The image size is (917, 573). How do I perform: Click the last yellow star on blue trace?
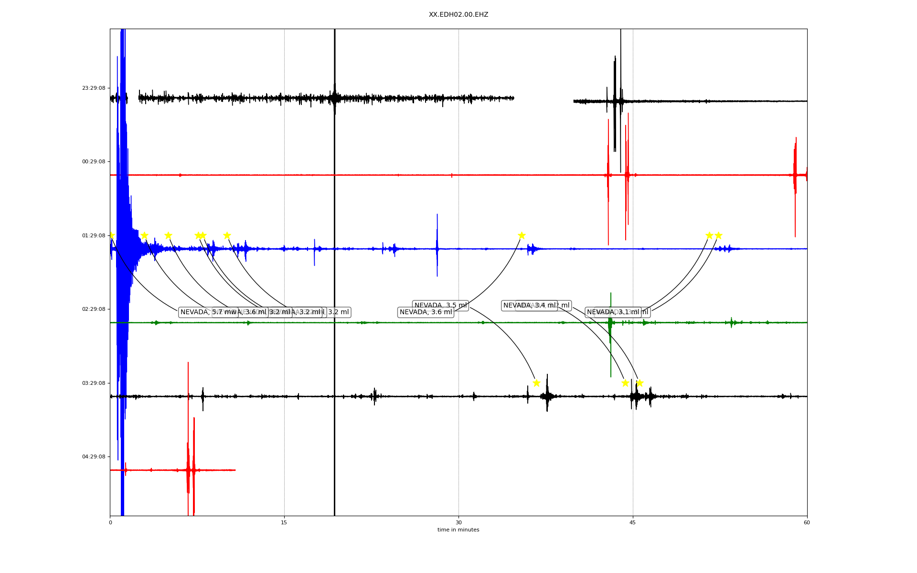718,235
